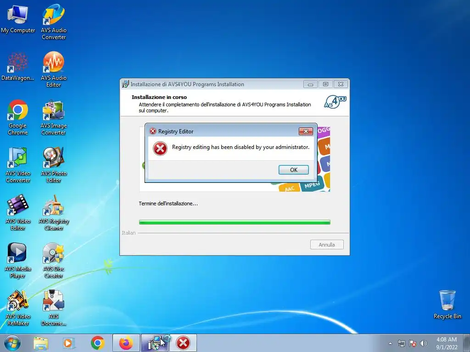The height and width of the screenshot is (352, 470).
Task: Click the AVS4YOU logo in installer
Action: (x=335, y=102)
